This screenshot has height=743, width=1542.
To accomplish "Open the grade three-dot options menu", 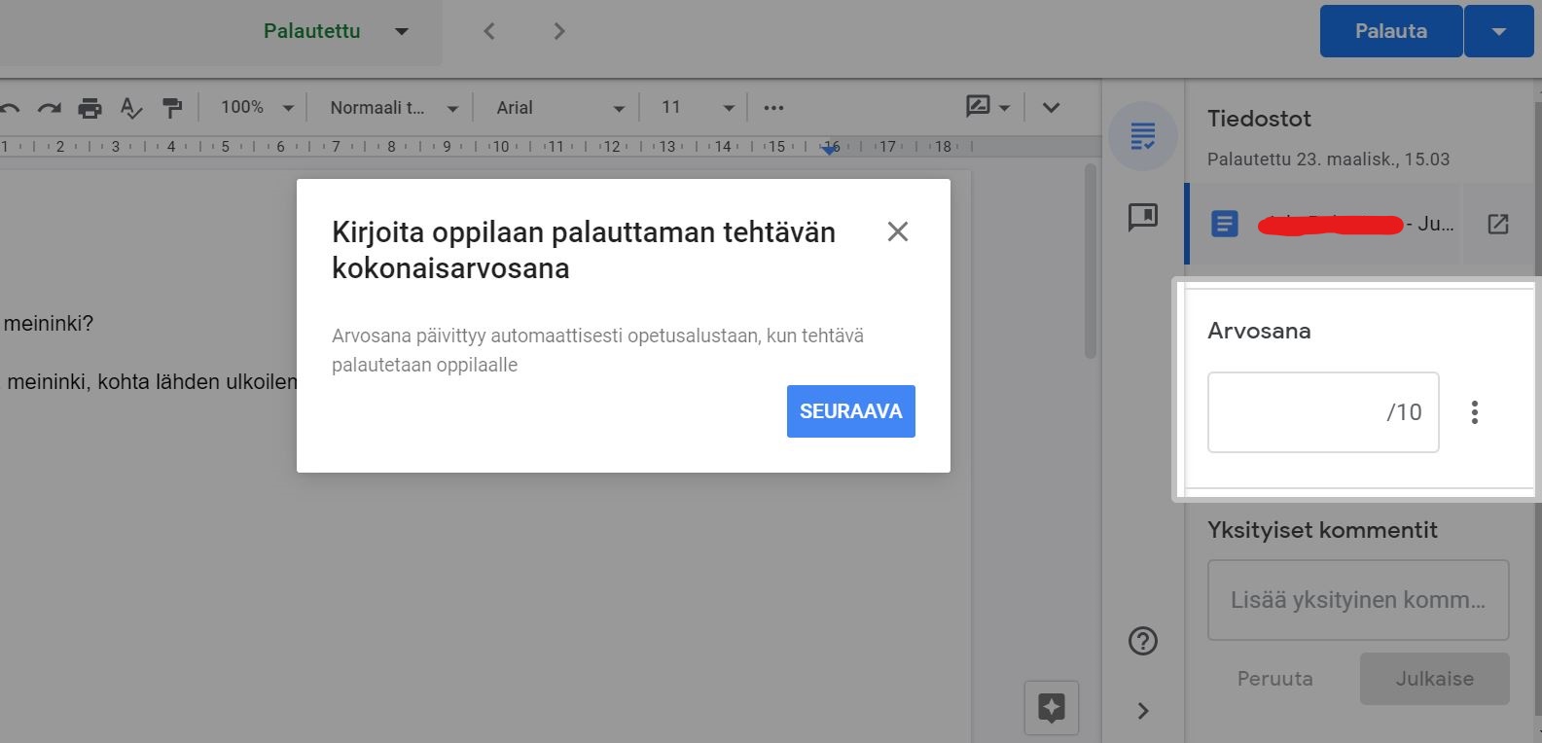I will (1475, 412).
